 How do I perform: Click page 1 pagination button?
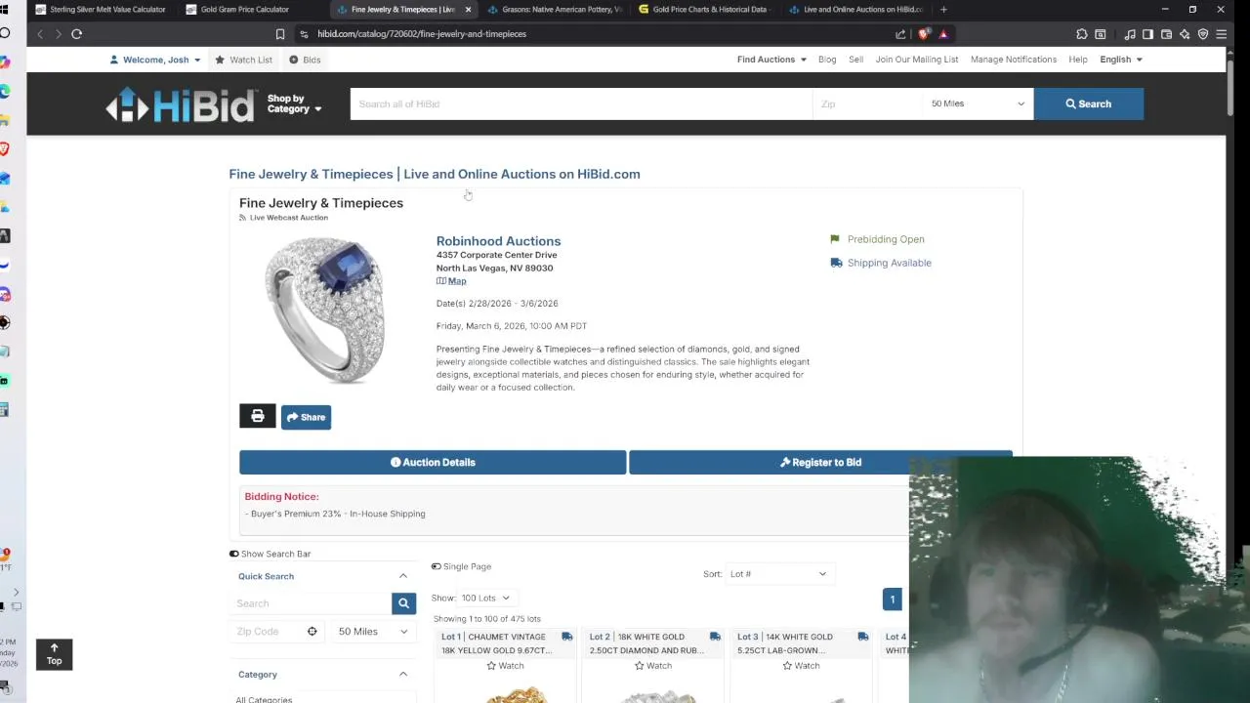click(x=892, y=600)
